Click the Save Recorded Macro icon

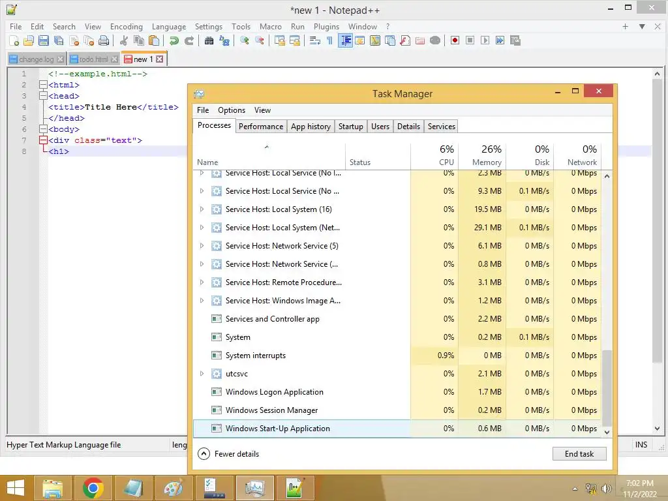tap(515, 40)
